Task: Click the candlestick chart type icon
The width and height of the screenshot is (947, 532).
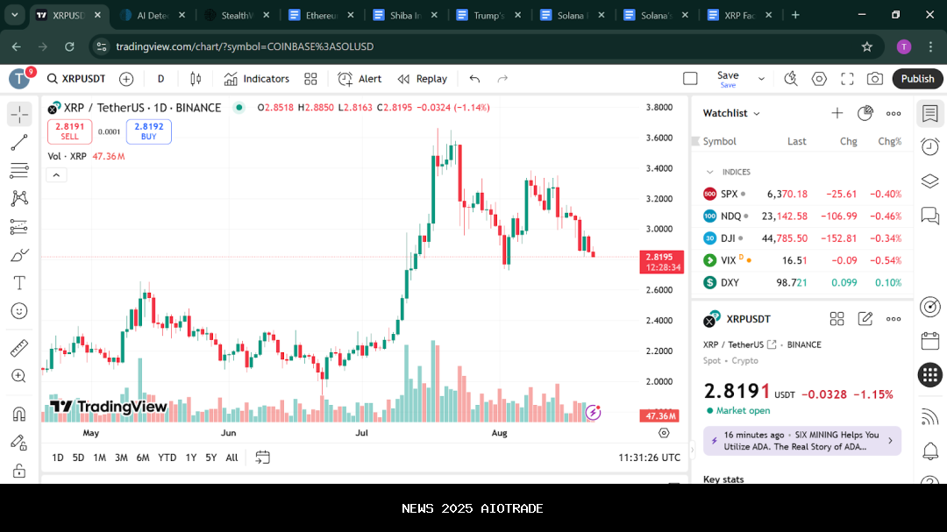Action: click(196, 79)
